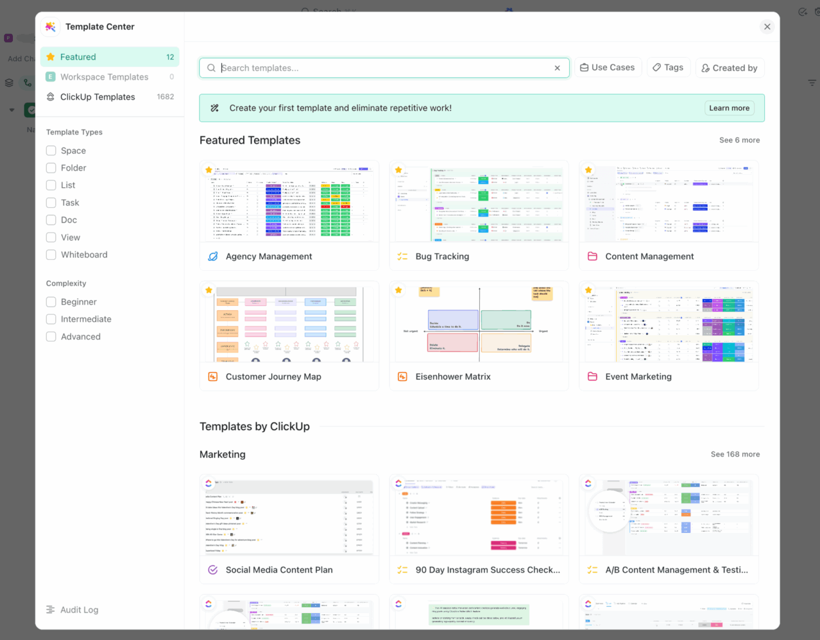820x640 pixels.
Task: Click the list icon beside Bug Tracking
Action: coord(402,256)
